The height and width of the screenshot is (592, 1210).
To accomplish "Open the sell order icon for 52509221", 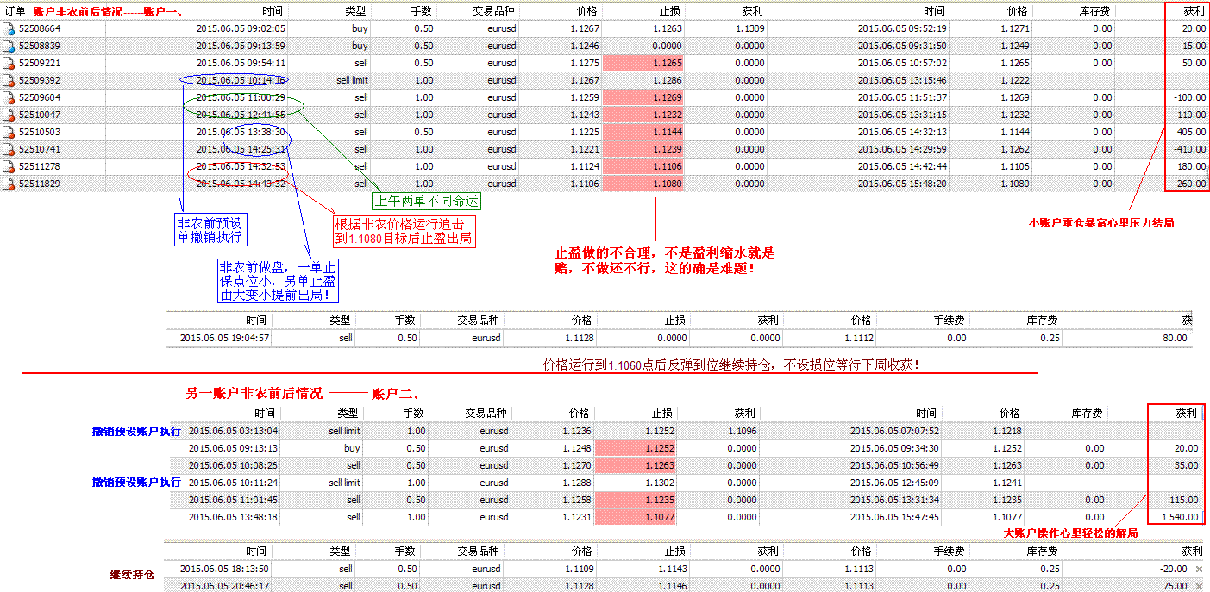I will (7, 62).
